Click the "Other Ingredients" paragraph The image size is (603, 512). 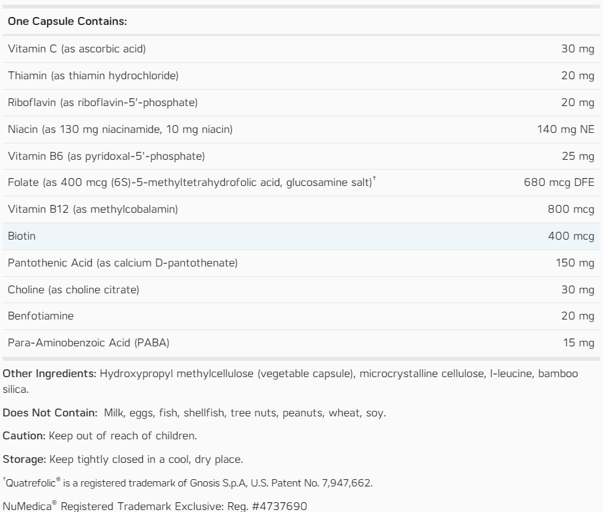tap(292, 378)
